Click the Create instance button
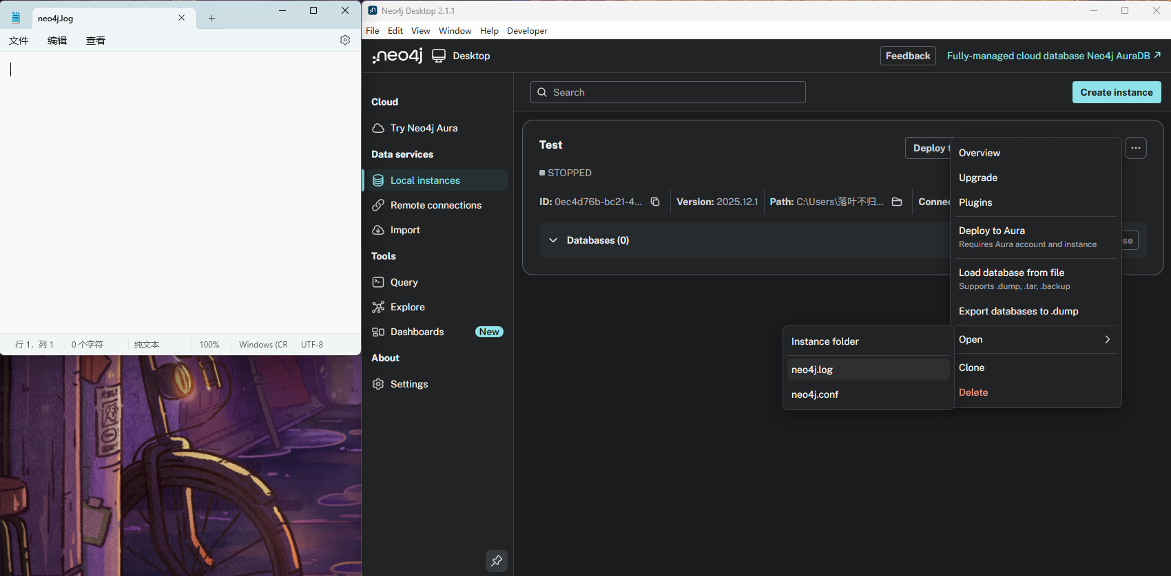The image size is (1171, 576). tap(1116, 92)
